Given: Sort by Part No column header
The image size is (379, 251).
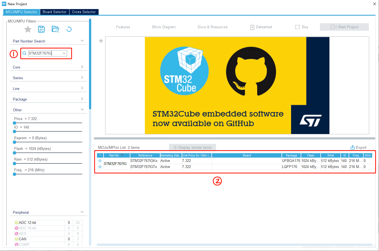Looking at the screenshot, I should 117,155.
